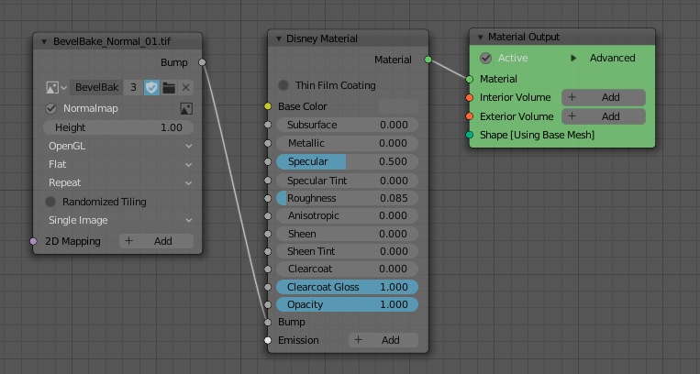The width and height of the screenshot is (700, 374).
Task: Open the image browse dropdown icon
Action: pyautogui.click(x=56, y=87)
